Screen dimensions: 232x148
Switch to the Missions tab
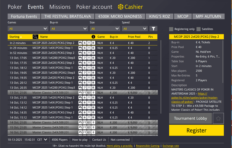coord(60,7)
